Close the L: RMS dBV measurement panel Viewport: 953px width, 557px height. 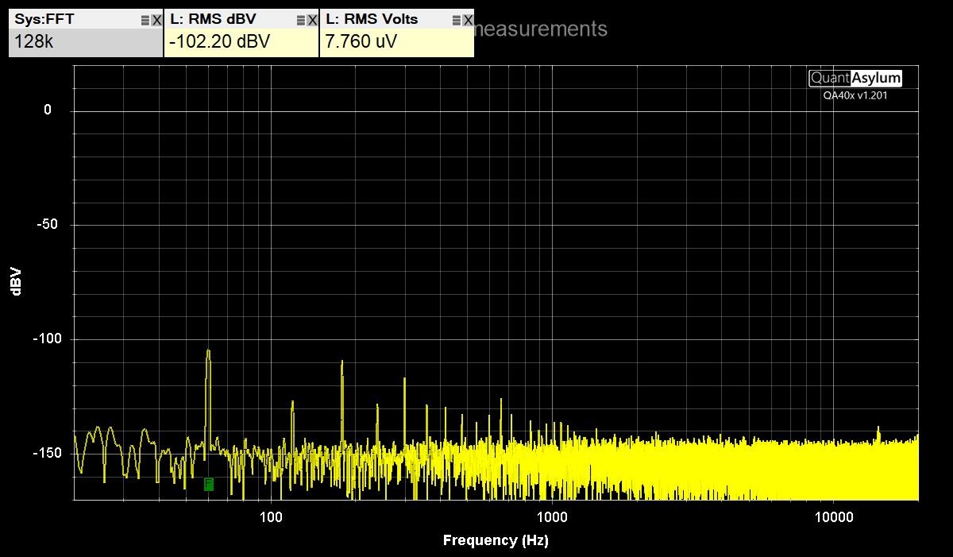pyautogui.click(x=312, y=20)
